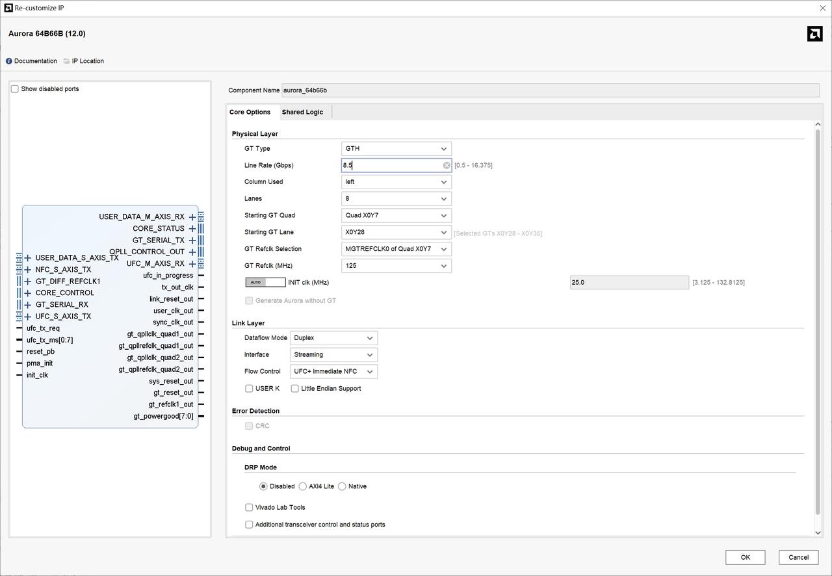Click the INIT clk value field 25.0
This screenshot has width=832, height=576.
click(629, 283)
